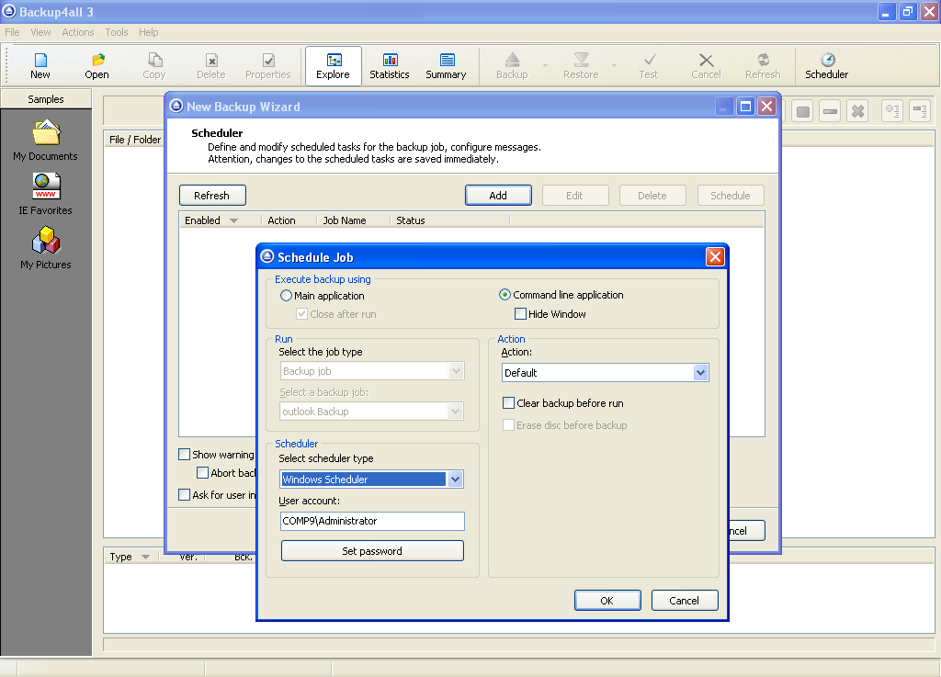This screenshot has width=941, height=677.
Task: Click the Refresh icon in main toolbar
Action: click(763, 66)
